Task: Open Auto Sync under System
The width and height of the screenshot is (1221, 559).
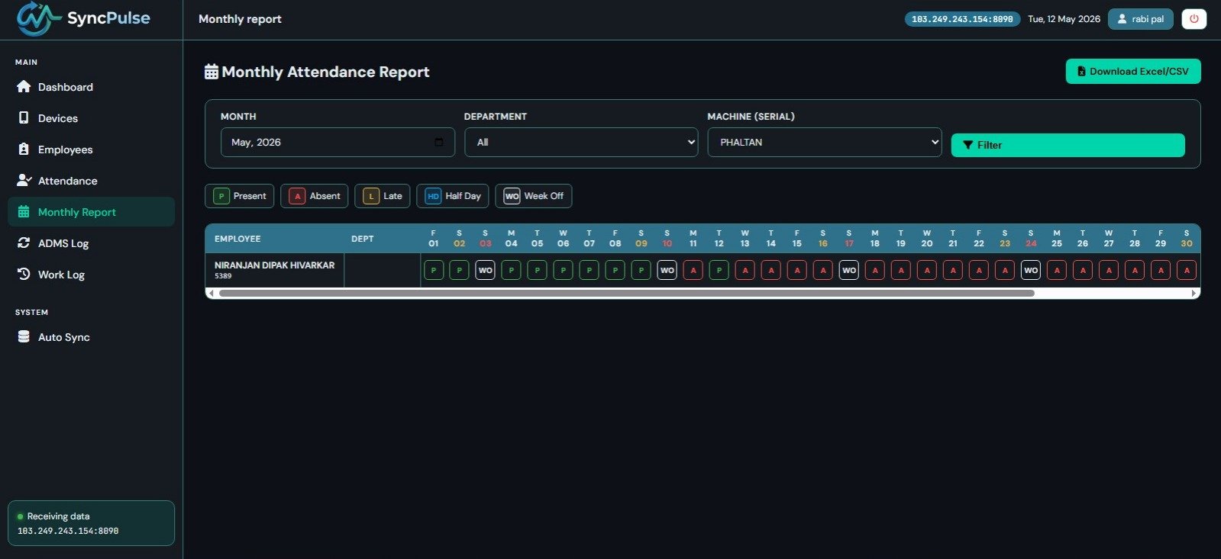Action: pyautogui.click(x=91, y=337)
